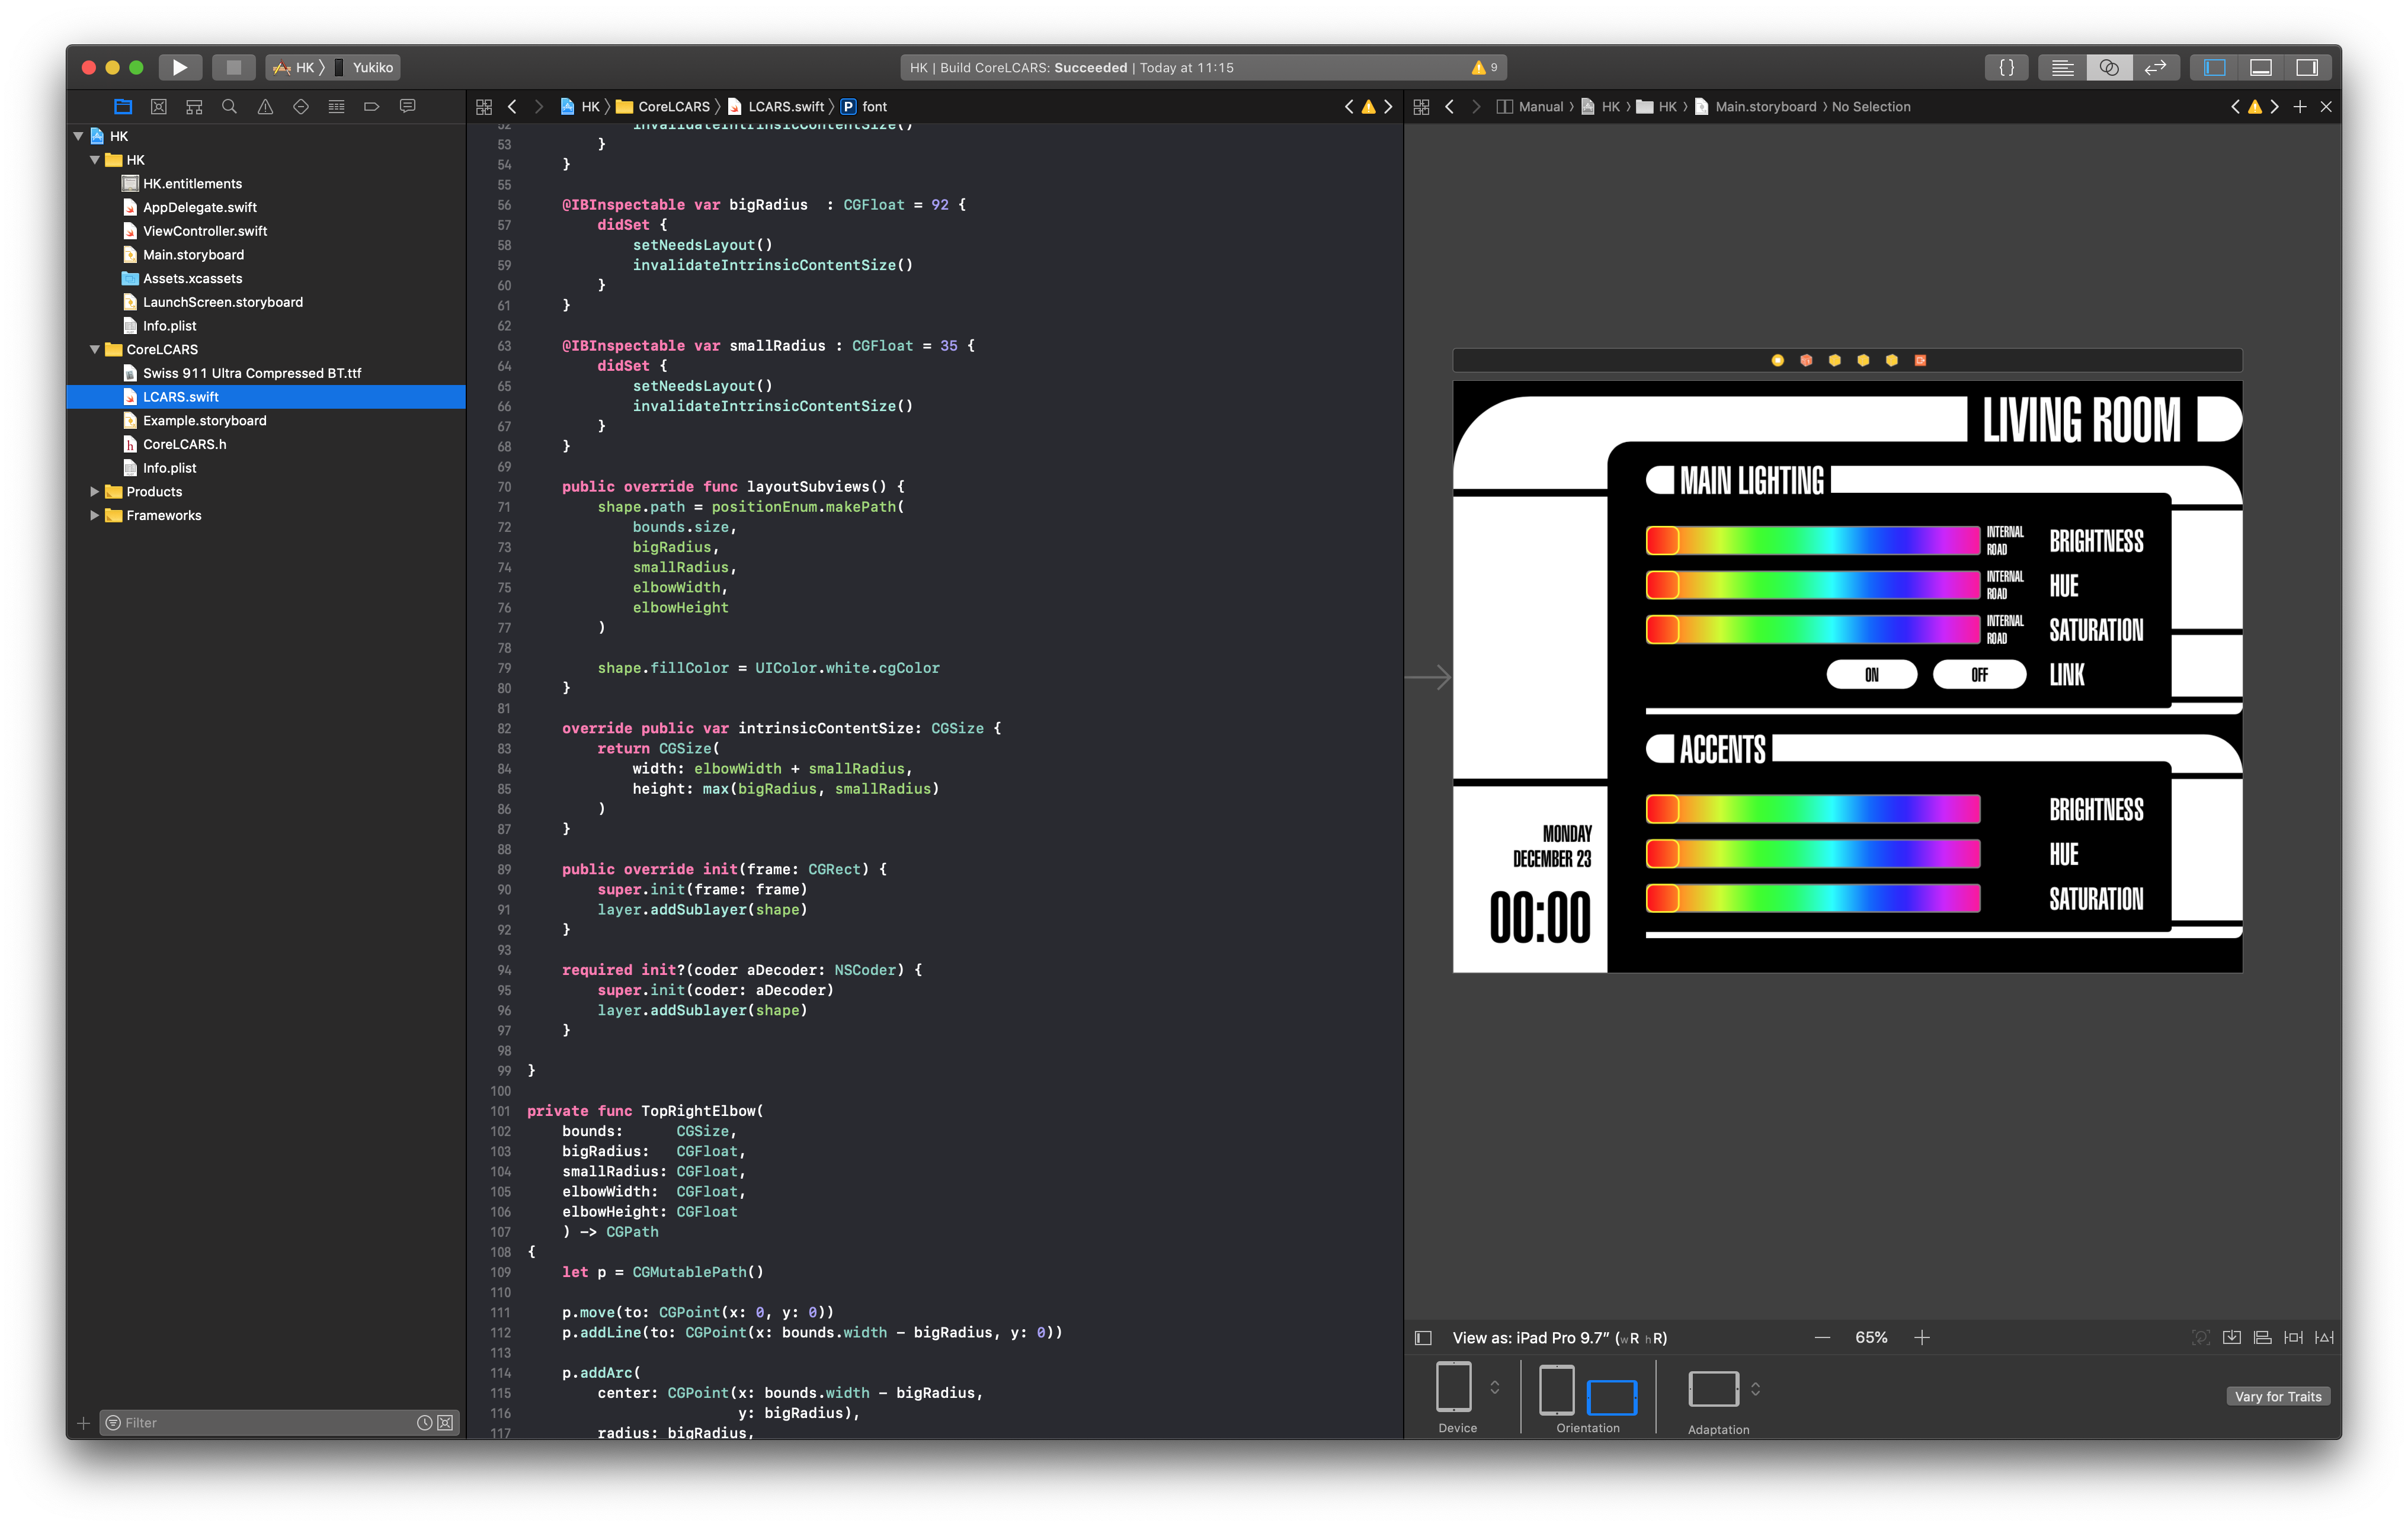
Task: Collapse the HK group folder
Action: point(95,160)
